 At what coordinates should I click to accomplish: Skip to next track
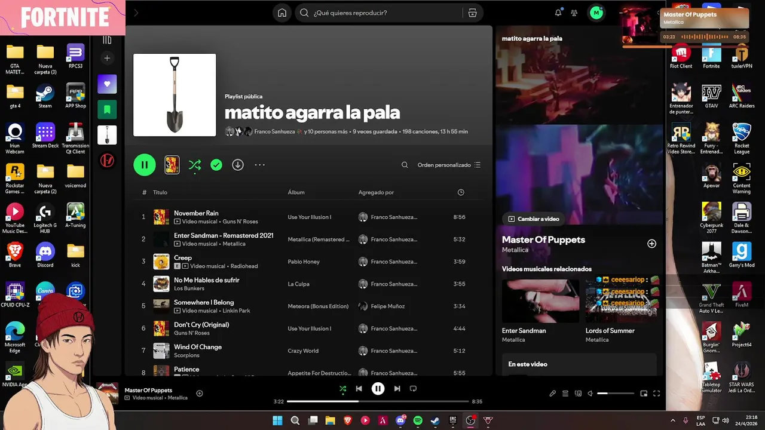pyautogui.click(x=397, y=389)
